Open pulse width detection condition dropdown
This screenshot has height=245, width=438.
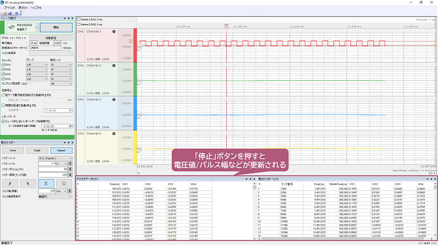coord(56,197)
